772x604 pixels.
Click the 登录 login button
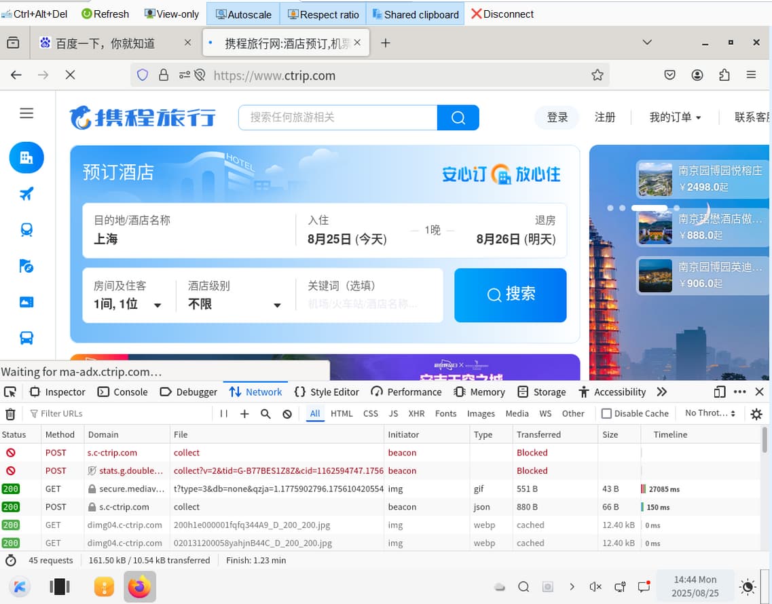[x=557, y=117]
